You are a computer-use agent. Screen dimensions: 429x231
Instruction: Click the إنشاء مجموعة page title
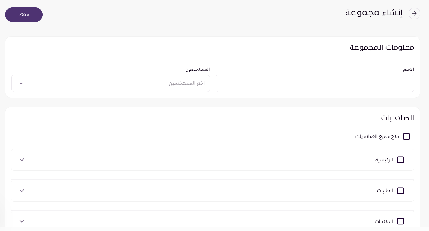coord(374,13)
